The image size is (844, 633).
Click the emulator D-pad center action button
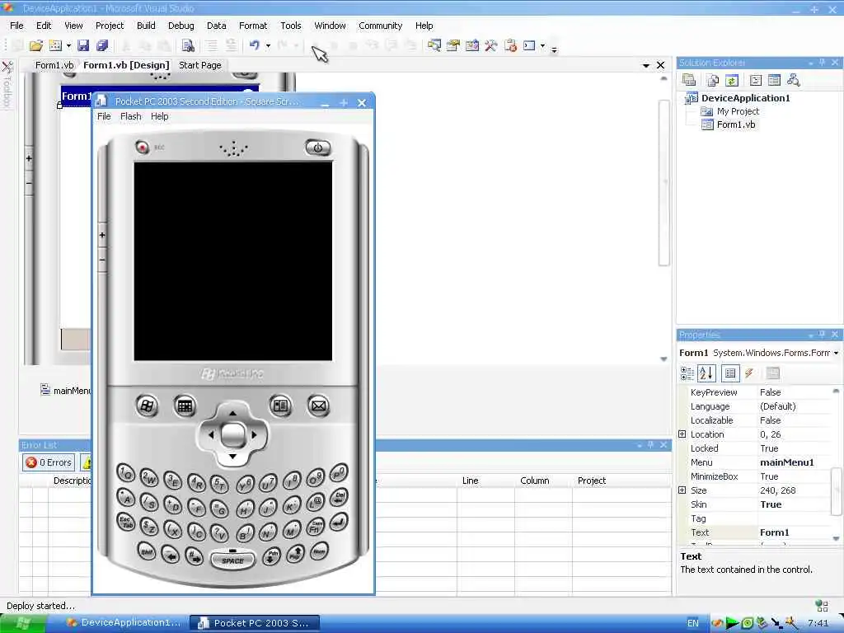(x=233, y=435)
